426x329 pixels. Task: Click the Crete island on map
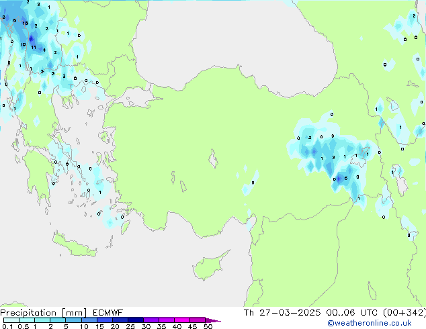[75, 245]
